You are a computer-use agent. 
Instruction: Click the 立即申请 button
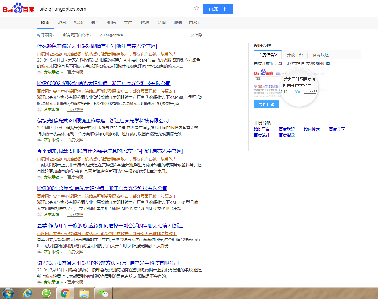click(267, 104)
